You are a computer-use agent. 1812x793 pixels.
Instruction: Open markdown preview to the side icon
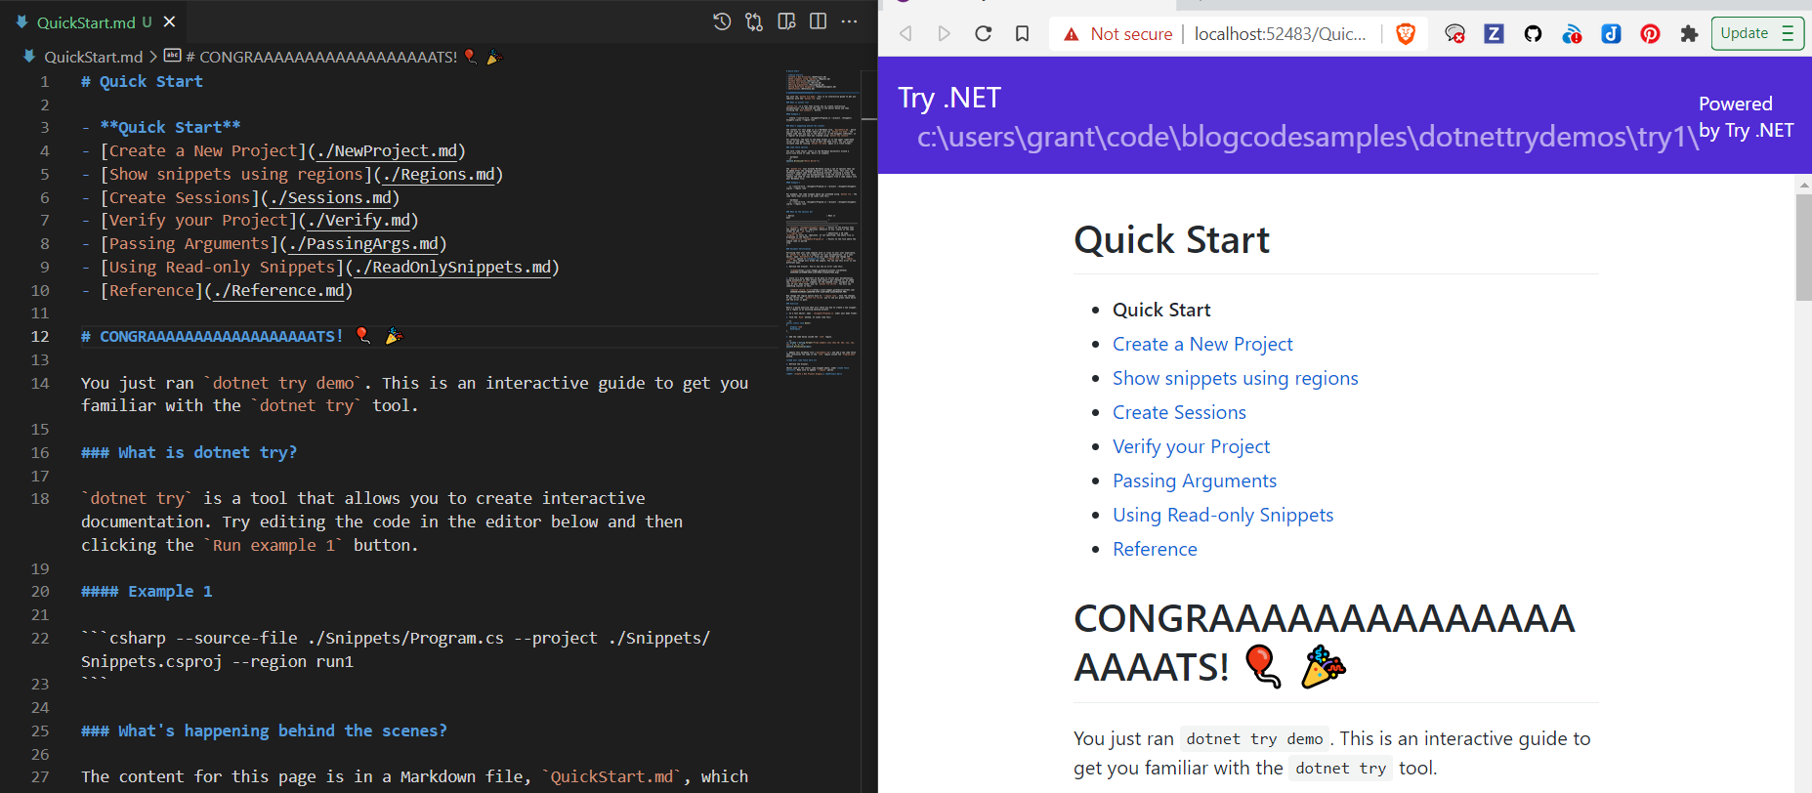pyautogui.click(x=786, y=21)
